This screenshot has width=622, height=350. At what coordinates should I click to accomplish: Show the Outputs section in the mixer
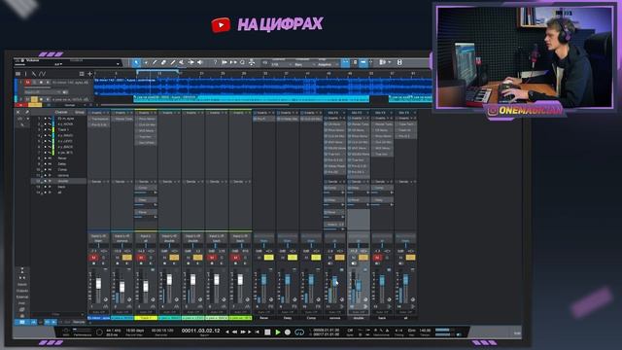(22, 291)
